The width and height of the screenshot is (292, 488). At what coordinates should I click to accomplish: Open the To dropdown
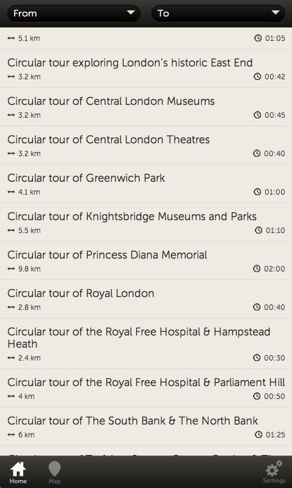[x=218, y=13]
